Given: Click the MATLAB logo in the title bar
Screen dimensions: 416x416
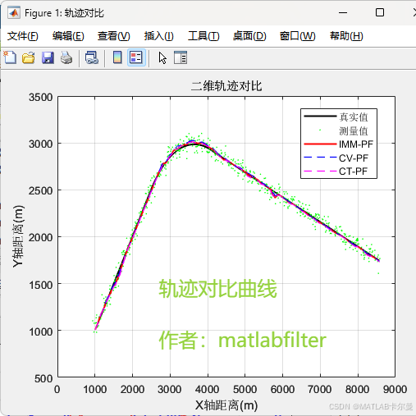Looking at the screenshot, I should coord(14,13).
